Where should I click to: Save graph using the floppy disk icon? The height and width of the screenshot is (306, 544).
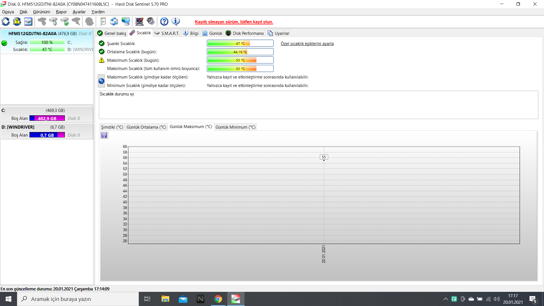click(104, 135)
